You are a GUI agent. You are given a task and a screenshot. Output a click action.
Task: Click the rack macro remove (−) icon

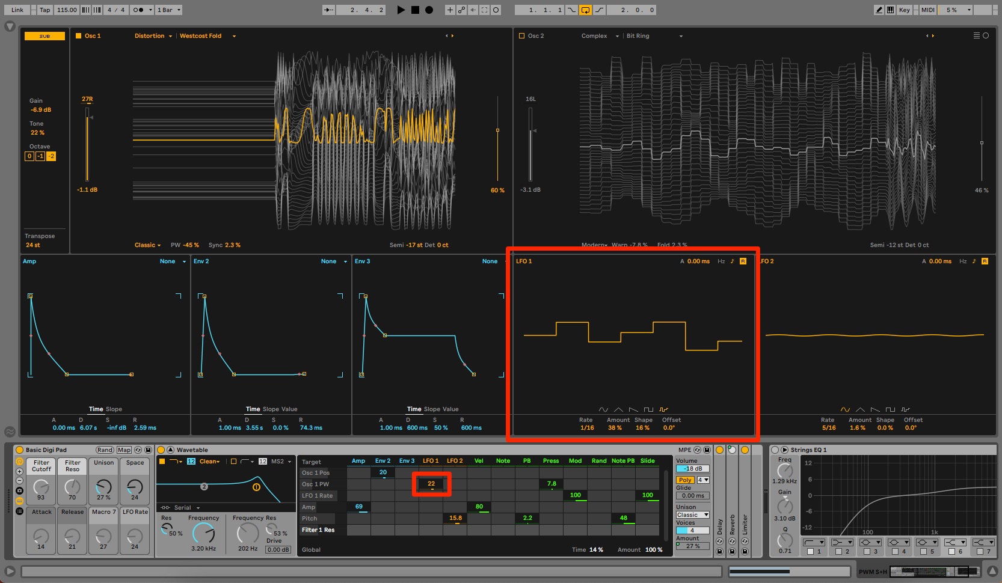(19, 481)
